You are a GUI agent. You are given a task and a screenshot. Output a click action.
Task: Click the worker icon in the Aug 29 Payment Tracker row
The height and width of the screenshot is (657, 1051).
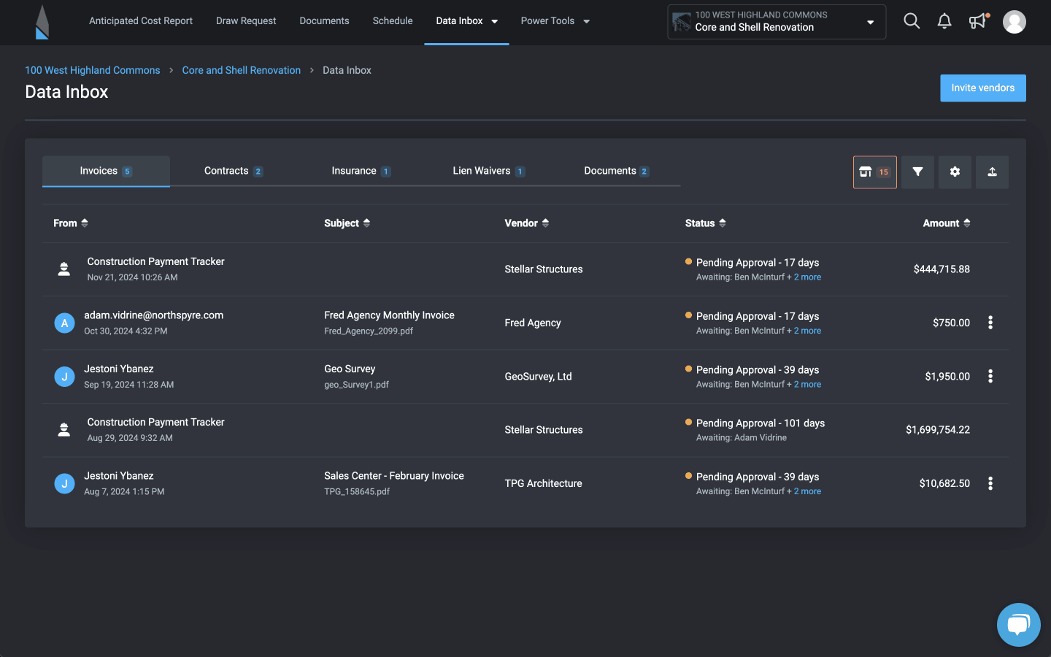(64, 430)
